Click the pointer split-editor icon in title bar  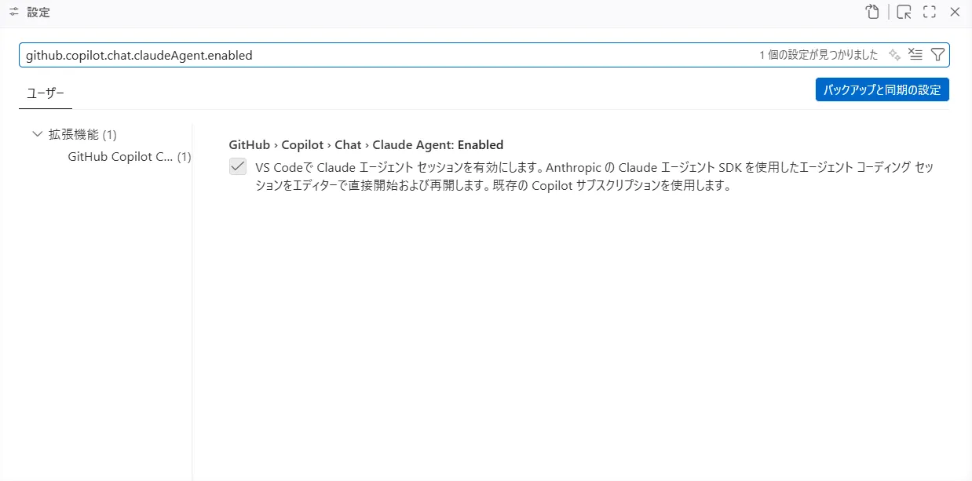pos(904,12)
